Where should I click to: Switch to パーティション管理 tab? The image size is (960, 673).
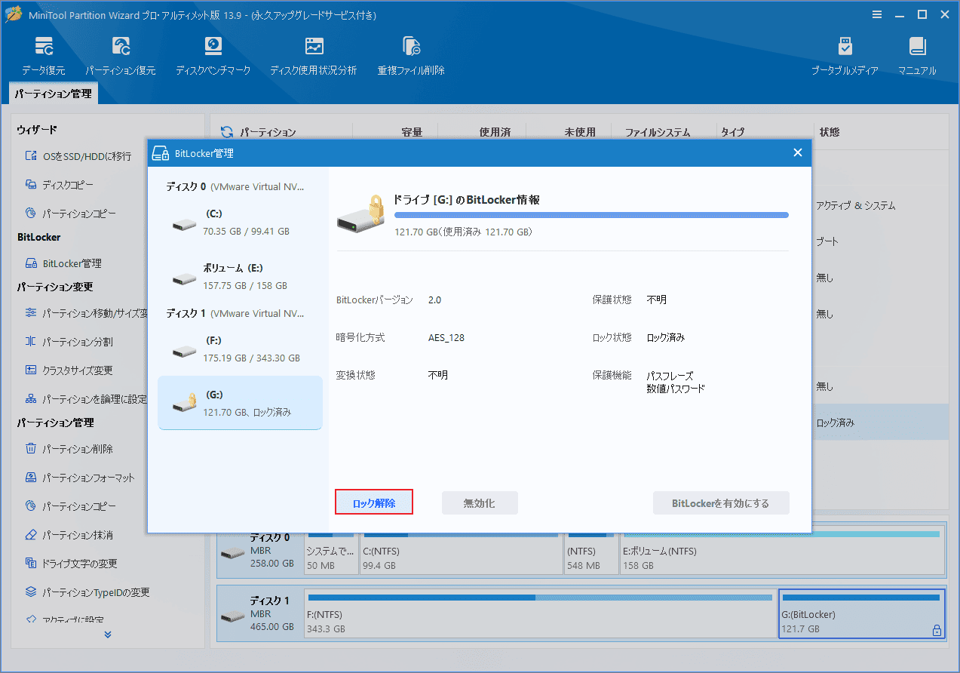53,94
